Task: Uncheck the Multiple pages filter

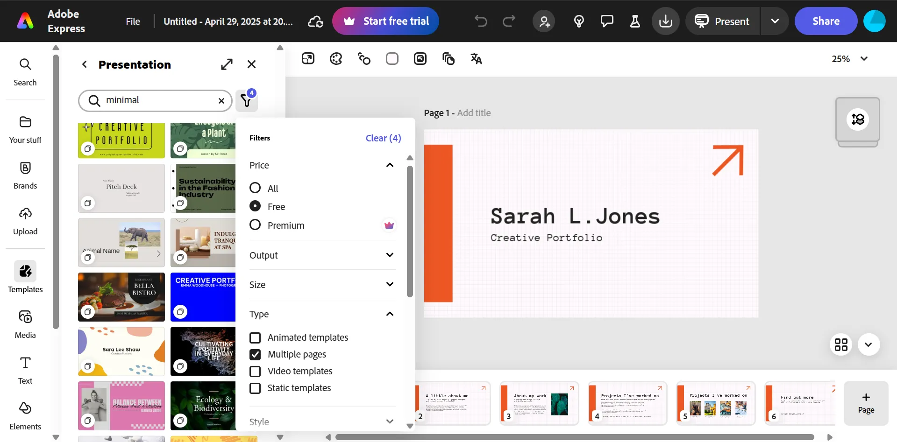Action: tap(255, 354)
